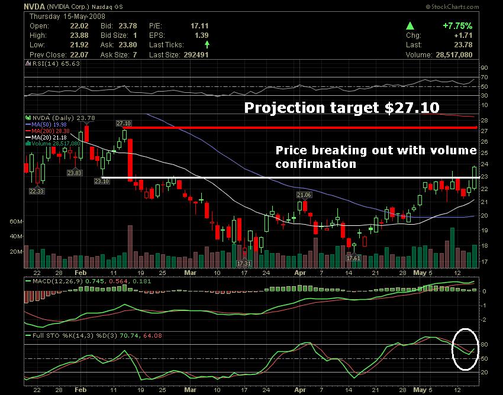Image resolution: width=503 pixels, height=395 pixels.
Task: Click the 90 level on RSI axis
Action: coord(484,68)
